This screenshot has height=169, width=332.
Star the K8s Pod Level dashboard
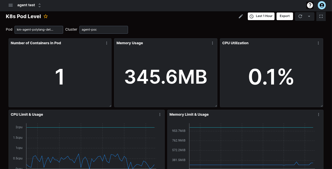point(46,16)
